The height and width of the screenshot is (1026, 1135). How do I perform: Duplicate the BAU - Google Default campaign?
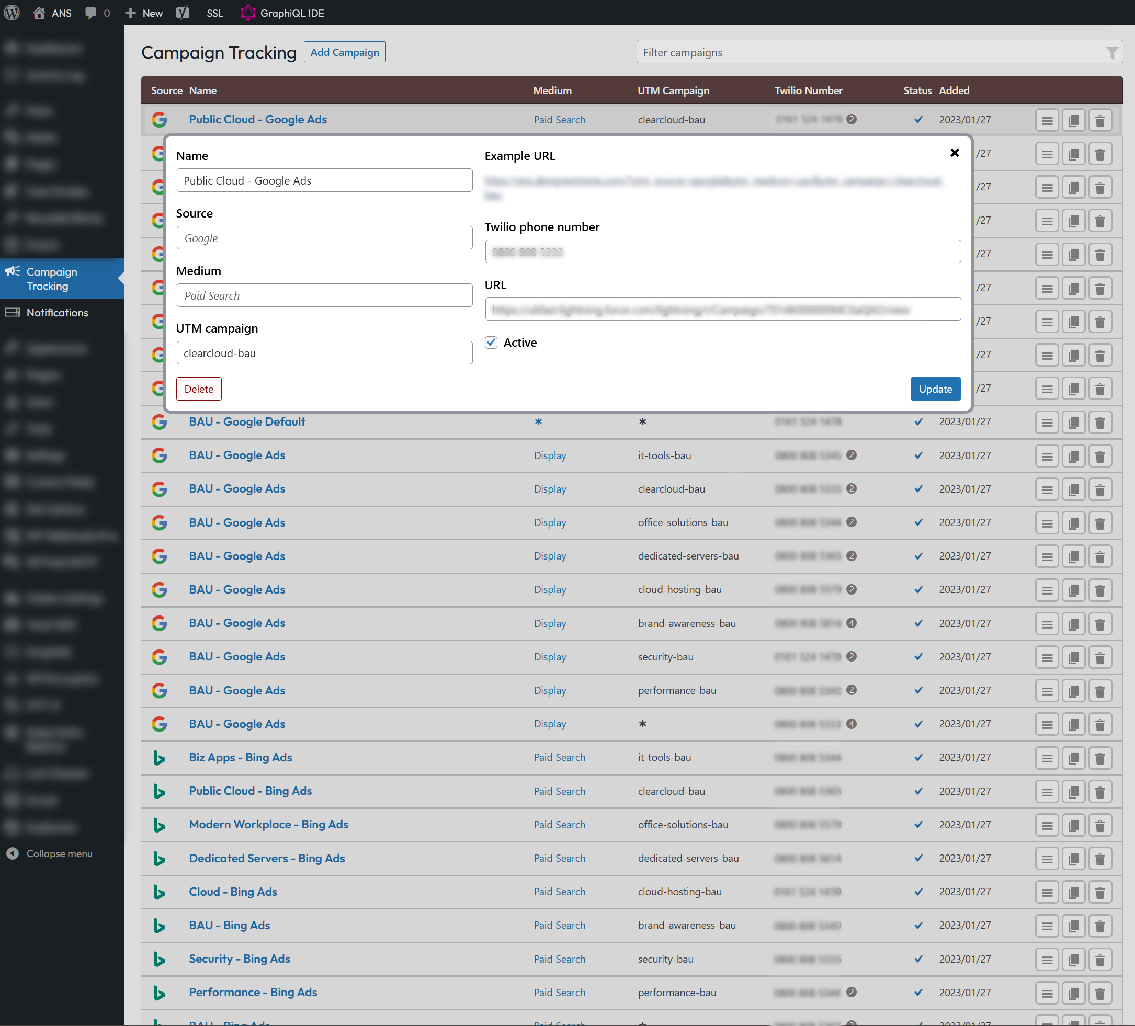(1073, 422)
